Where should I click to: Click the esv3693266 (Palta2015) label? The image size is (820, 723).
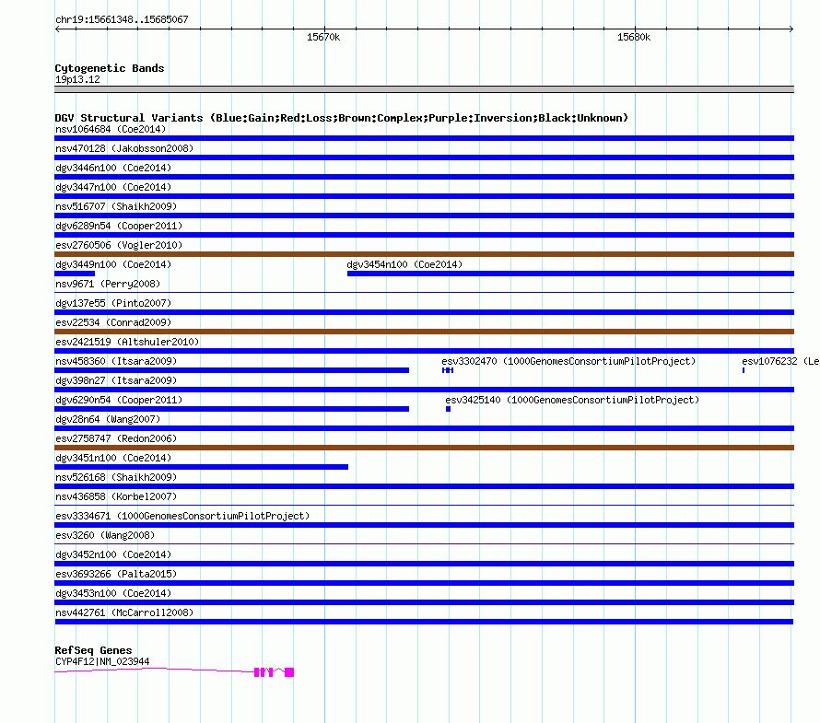[x=116, y=574]
